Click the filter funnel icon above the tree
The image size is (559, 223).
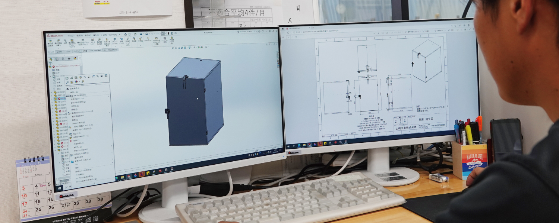tap(50, 62)
